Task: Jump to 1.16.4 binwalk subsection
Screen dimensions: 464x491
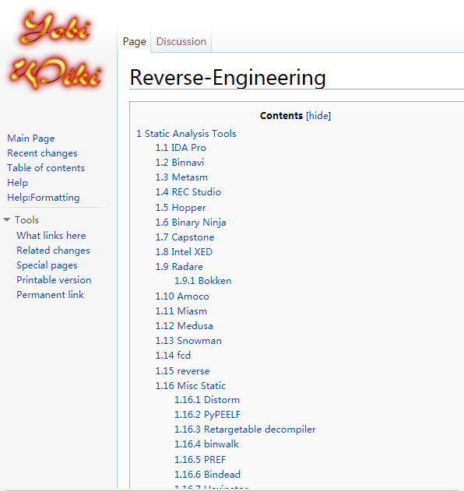Action: pyautogui.click(x=207, y=444)
